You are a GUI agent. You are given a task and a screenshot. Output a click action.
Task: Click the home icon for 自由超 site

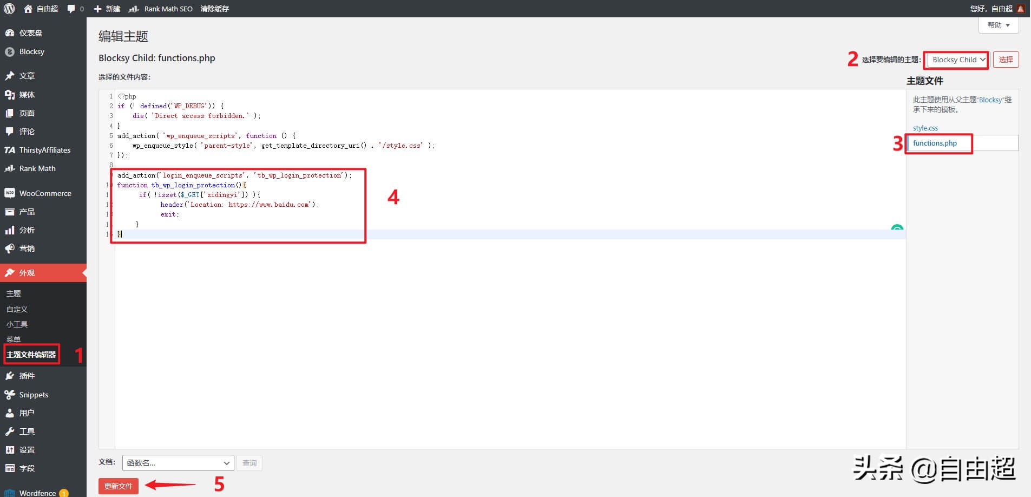coord(28,9)
